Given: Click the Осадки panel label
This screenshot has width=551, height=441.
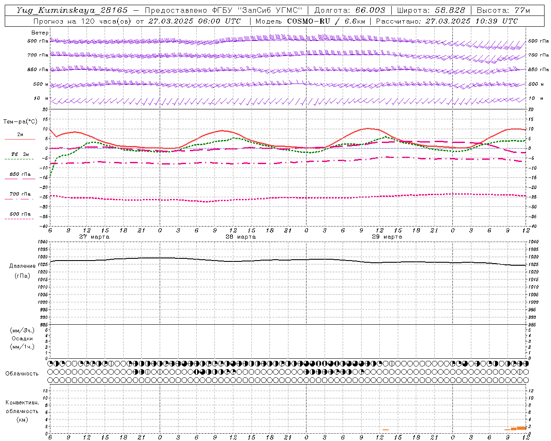Looking at the screenshot, I should pos(22,339).
